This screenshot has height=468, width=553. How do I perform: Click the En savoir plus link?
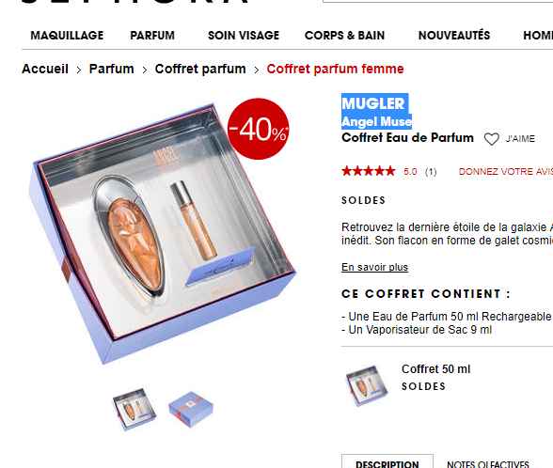click(x=374, y=267)
